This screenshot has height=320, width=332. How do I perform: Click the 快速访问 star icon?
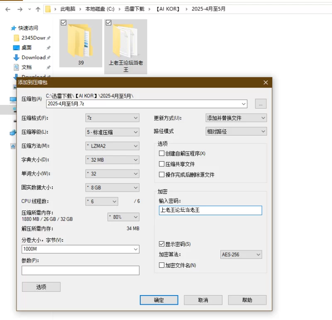13,28
